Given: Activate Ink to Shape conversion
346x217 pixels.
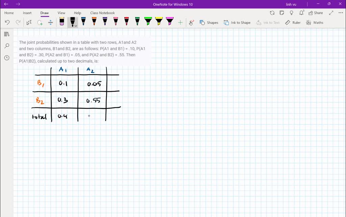Looking at the screenshot, I should [237, 23].
